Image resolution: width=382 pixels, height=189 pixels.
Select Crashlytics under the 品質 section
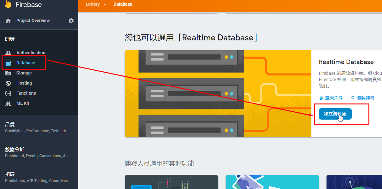pos(15,131)
